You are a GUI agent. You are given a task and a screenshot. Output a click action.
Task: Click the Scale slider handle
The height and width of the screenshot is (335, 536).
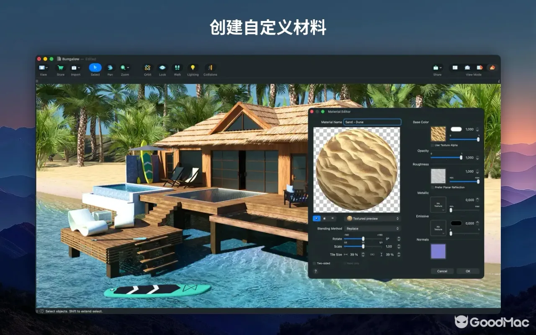[363, 247]
